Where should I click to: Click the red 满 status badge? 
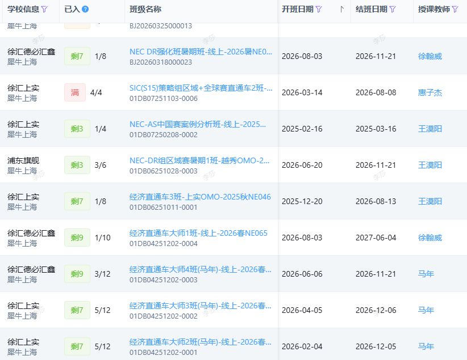click(x=75, y=92)
